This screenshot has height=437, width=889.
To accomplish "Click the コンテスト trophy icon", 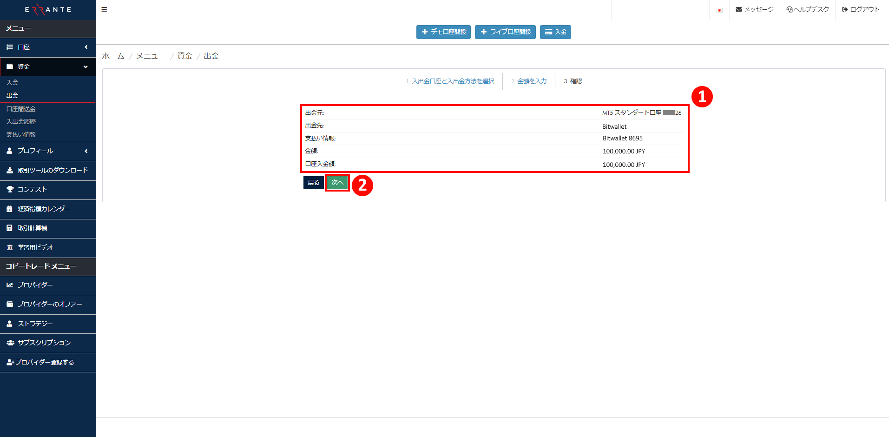I will pos(10,190).
